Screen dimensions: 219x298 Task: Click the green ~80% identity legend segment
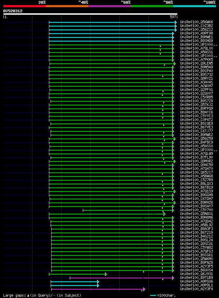pos(152,6)
